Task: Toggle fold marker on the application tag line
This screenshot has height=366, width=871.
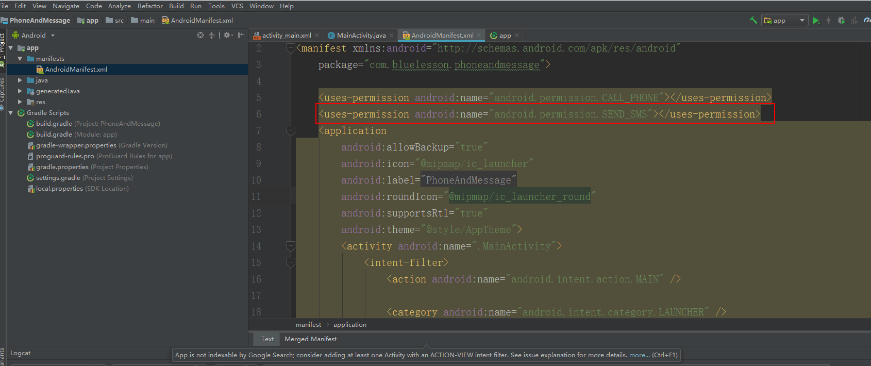Action: pyautogui.click(x=291, y=131)
